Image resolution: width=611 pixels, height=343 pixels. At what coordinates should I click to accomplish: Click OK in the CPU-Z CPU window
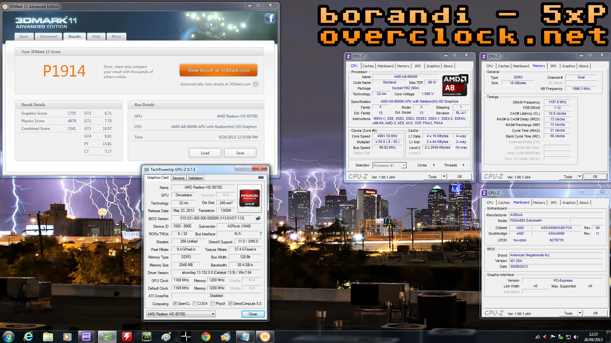[460, 177]
